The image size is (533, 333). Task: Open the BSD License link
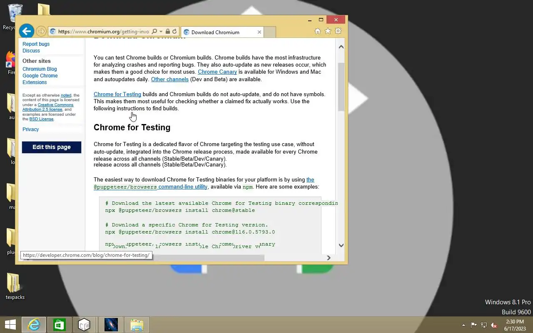tap(41, 119)
